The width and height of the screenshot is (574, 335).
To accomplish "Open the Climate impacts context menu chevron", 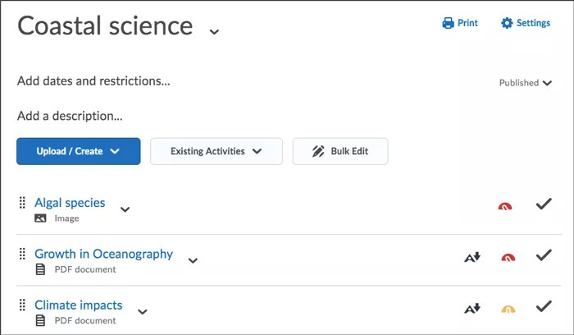I will (142, 311).
